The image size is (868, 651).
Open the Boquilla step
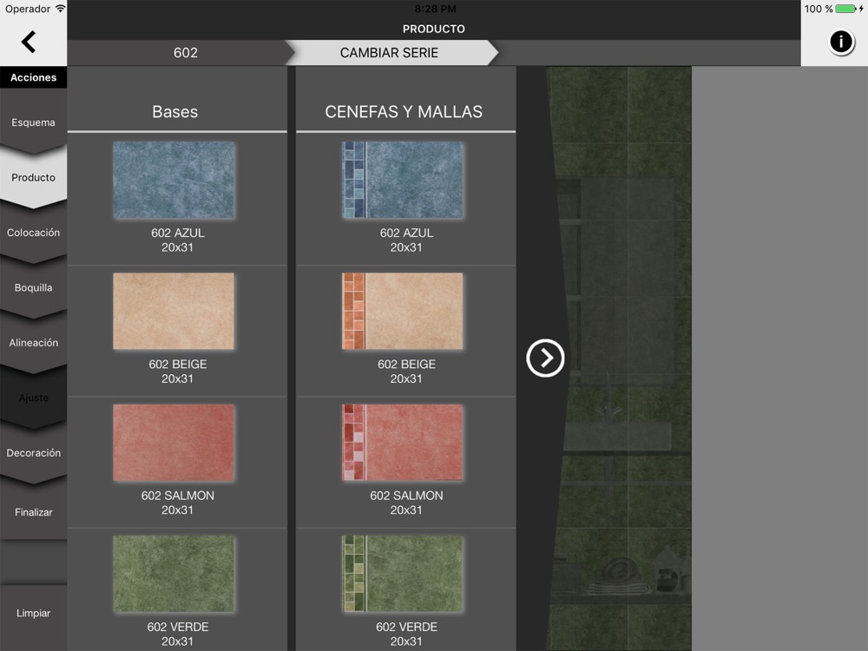(33, 287)
